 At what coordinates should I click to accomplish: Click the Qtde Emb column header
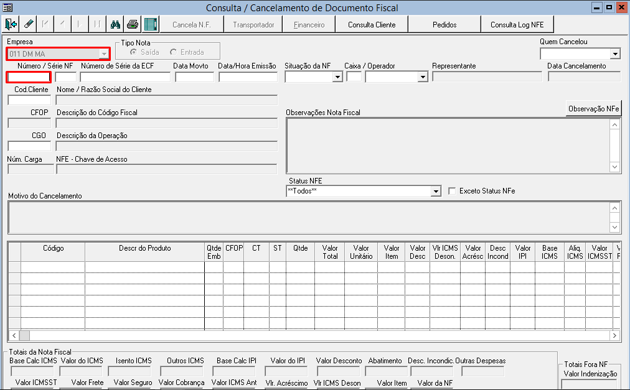pyautogui.click(x=214, y=253)
